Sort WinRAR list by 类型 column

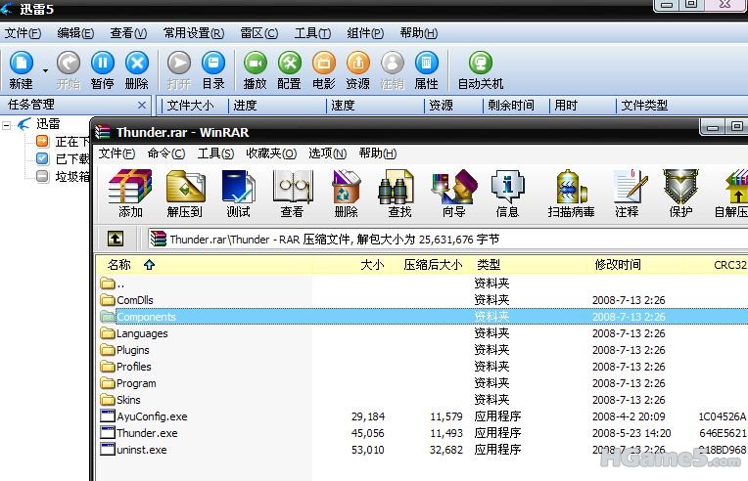[x=489, y=265]
